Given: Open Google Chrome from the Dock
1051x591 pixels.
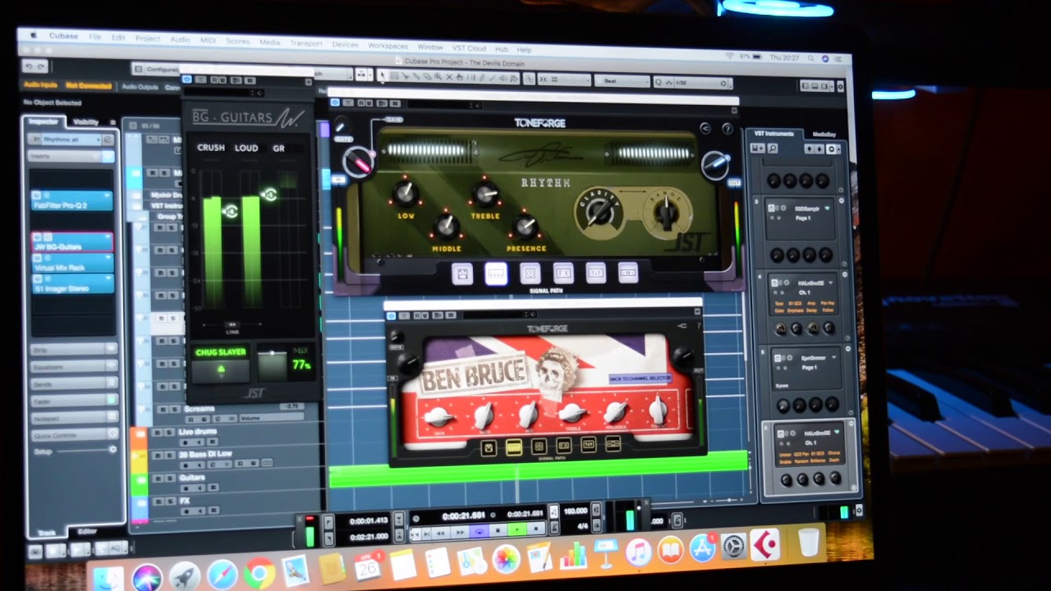Looking at the screenshot, I should pos(259,573).
